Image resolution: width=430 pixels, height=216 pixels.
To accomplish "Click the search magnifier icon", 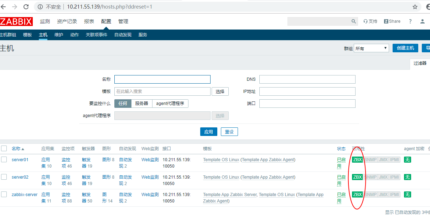I will click(x=353, y=21).
